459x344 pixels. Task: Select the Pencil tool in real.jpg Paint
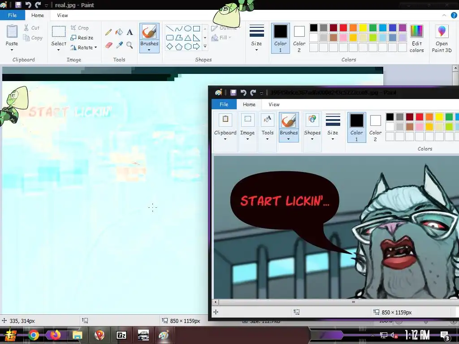[108, 32]
